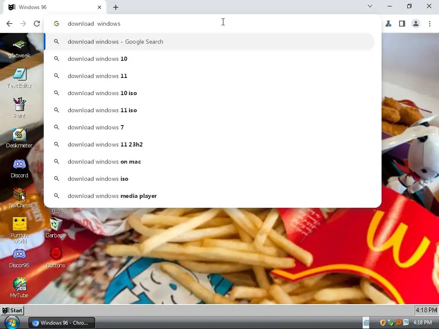Screen dimensions: 439x329
Task: Launch the MyTube desktop icon
Action: 19,288
